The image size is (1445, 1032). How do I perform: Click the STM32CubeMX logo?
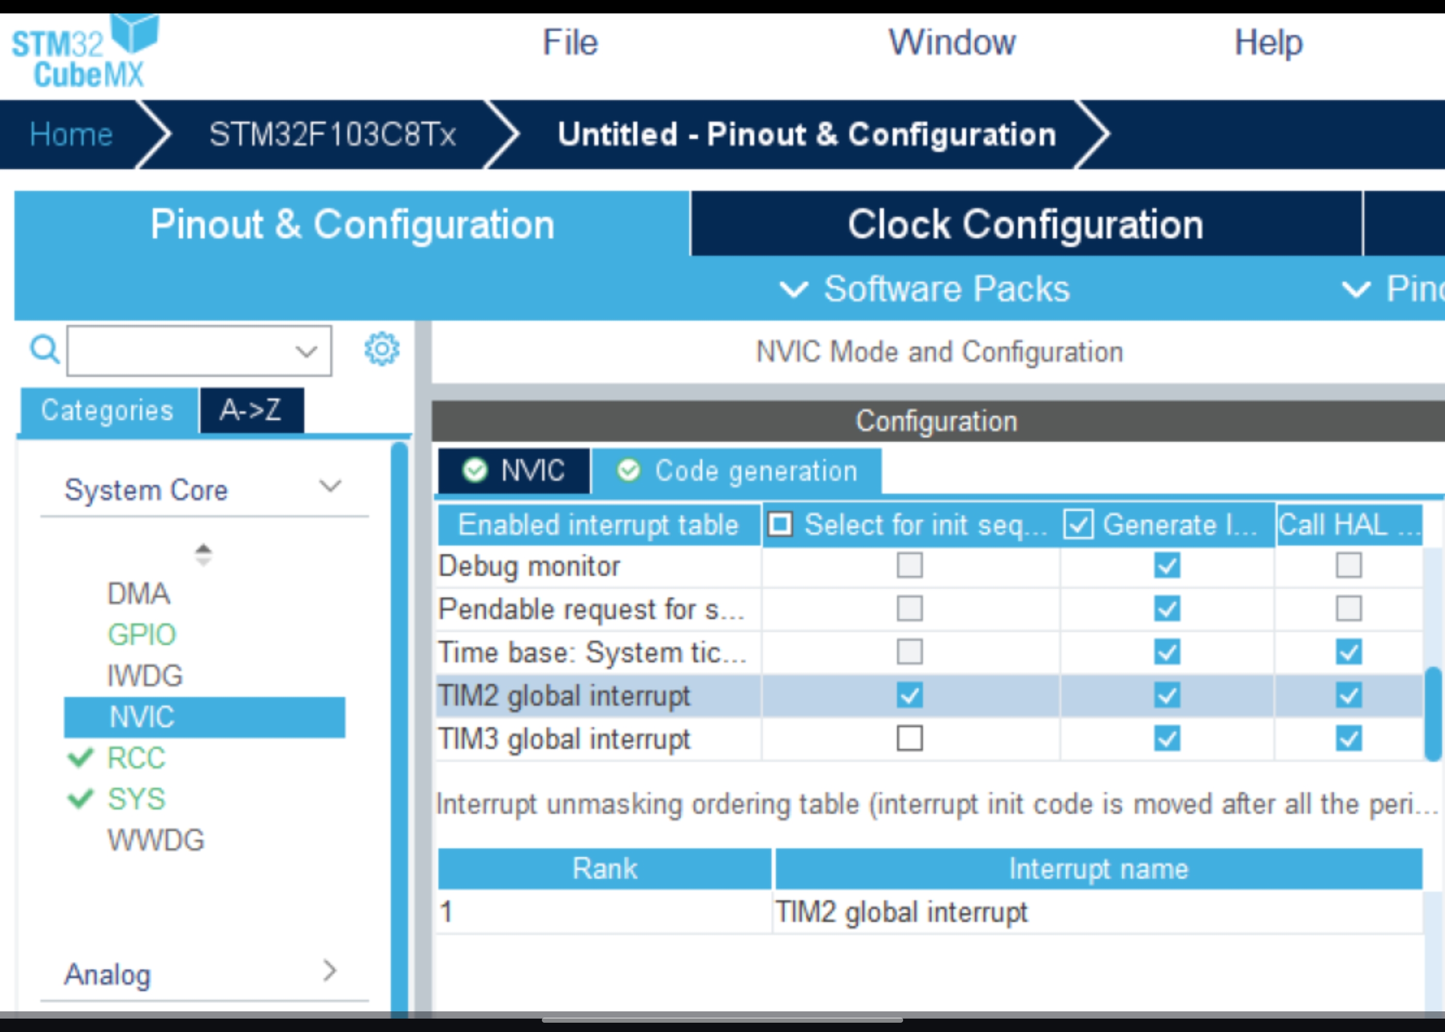85,52
